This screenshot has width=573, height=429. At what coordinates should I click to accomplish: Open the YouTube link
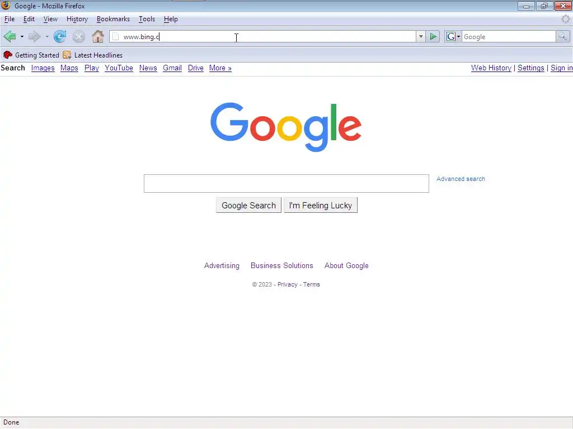pyautogui.click(x=119, y=68)
